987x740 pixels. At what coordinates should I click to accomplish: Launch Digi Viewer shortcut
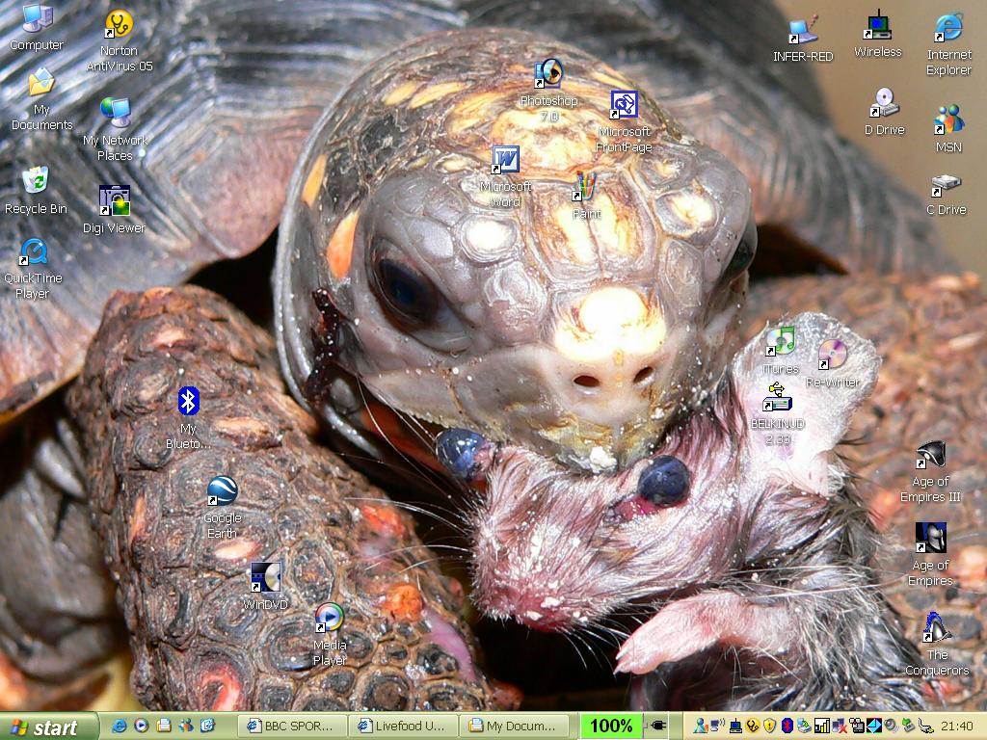(x=114, y=209)
